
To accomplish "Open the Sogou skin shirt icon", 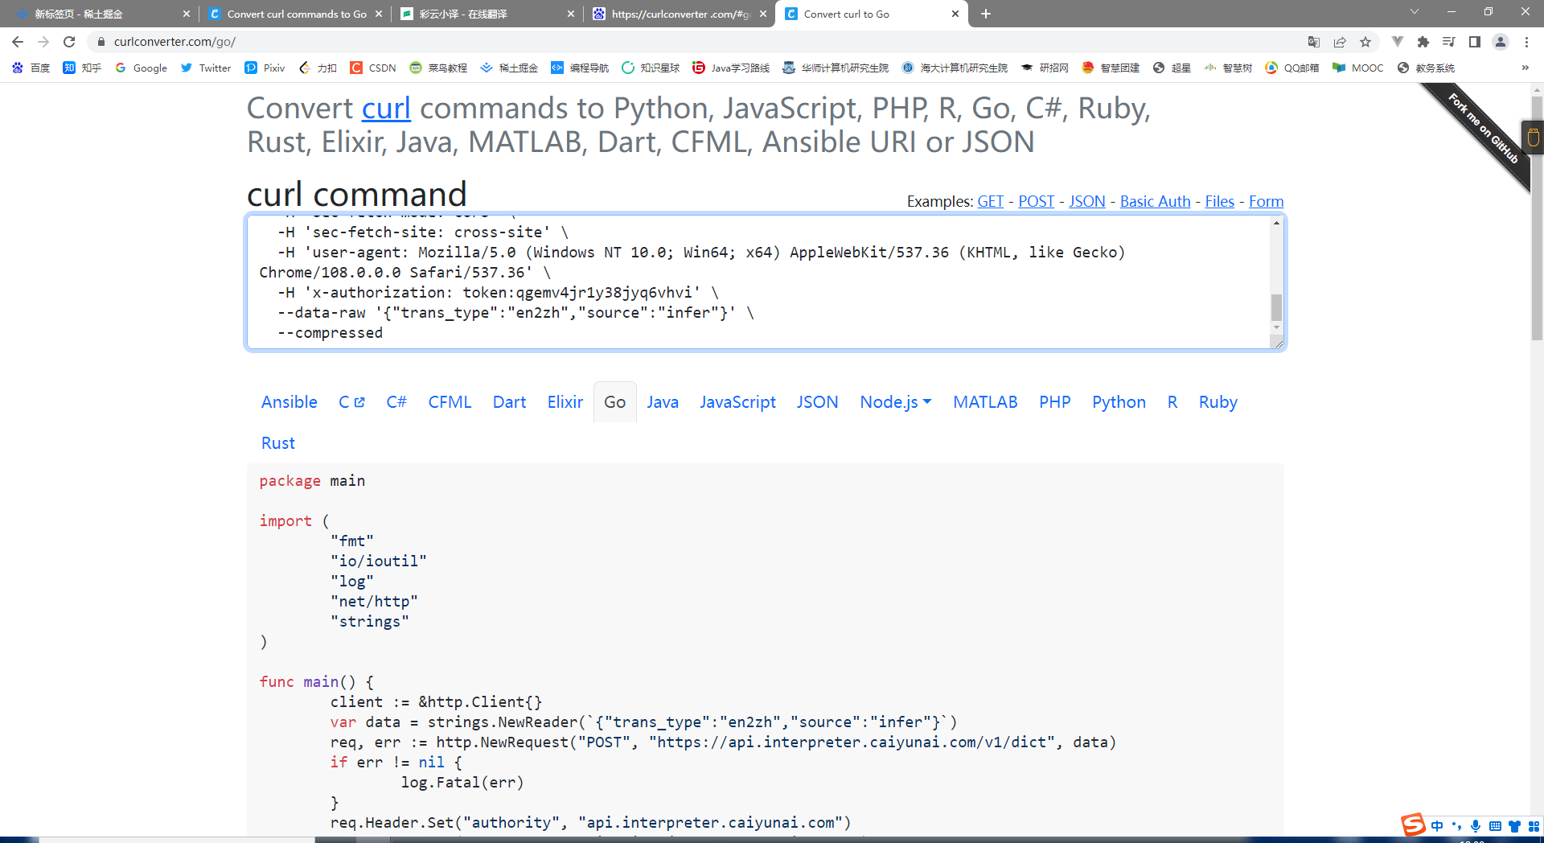I will point(1515,826).
